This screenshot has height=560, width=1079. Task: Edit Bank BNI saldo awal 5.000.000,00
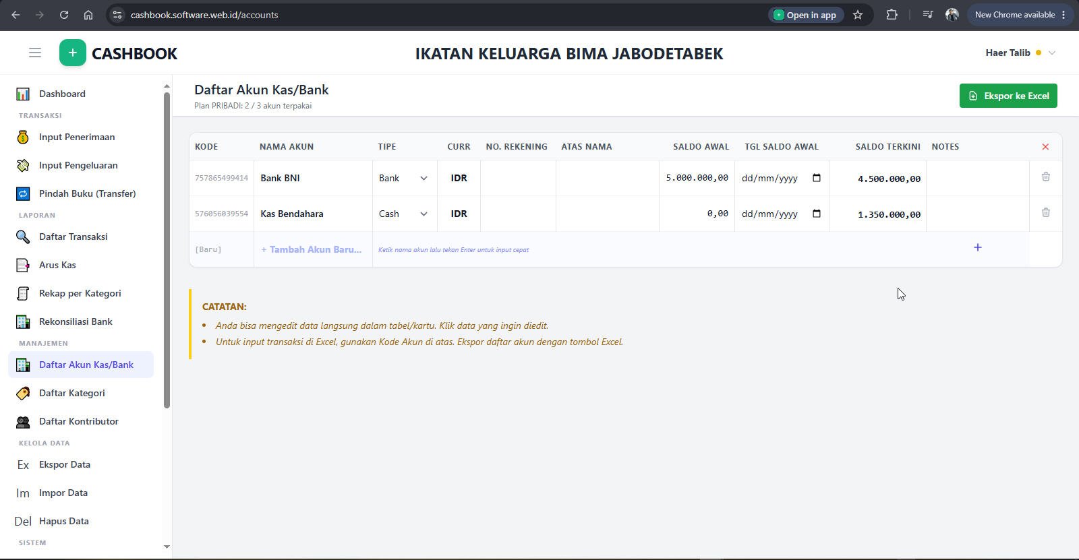click(697, 178)
